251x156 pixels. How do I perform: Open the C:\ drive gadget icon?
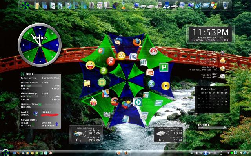[x=78, y=133]
